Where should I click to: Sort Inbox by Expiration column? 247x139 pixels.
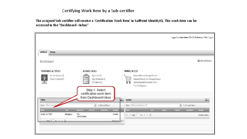coord(104,110)
